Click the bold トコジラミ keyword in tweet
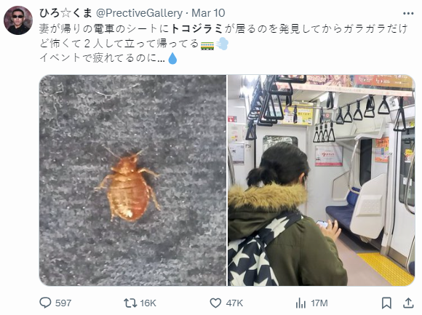Screen dimensions: 422x315 pyautogui.click(x=196, y=28)
